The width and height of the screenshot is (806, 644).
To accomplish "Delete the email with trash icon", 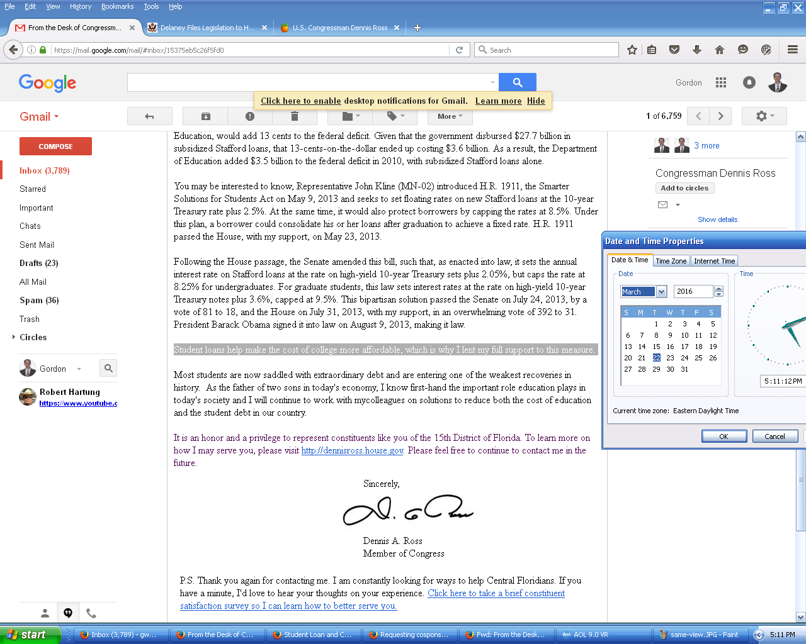I will 294,116.
